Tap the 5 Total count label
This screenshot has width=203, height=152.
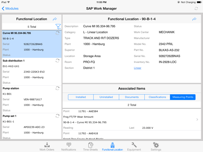(x=32, y=27)
